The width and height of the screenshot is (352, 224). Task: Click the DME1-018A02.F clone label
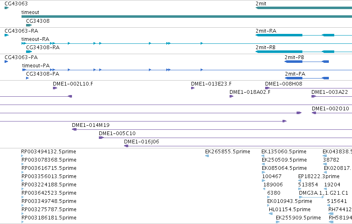coord(250,92)
